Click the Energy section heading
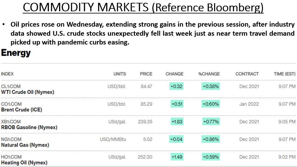The height and width of the screenshot is (167, 297). tap(16, 53)
